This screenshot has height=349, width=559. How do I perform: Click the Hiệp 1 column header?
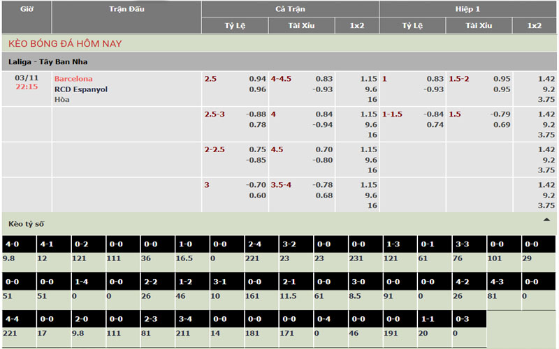(x=468, y=9)
